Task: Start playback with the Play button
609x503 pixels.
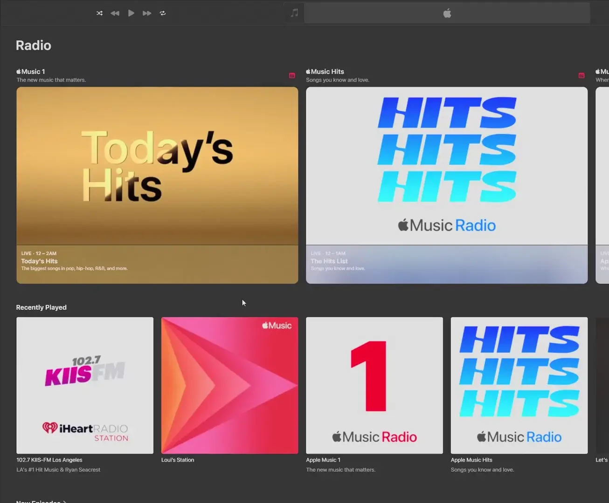Action: click(x=131, y=13)
